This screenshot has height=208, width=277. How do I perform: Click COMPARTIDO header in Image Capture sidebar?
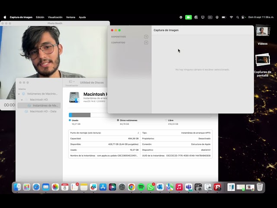[x=118, y=42]
